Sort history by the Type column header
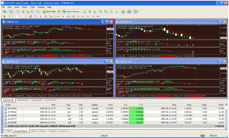This screenshot has height=138, width=229. coord(68,105)
